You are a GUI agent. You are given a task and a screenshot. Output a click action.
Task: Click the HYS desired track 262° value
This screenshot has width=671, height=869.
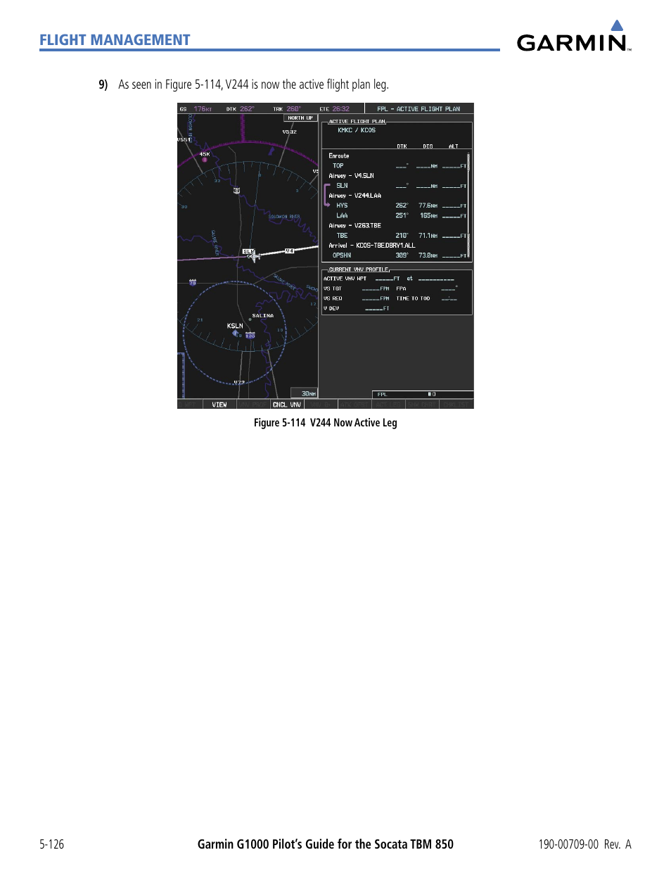[402, 205]
